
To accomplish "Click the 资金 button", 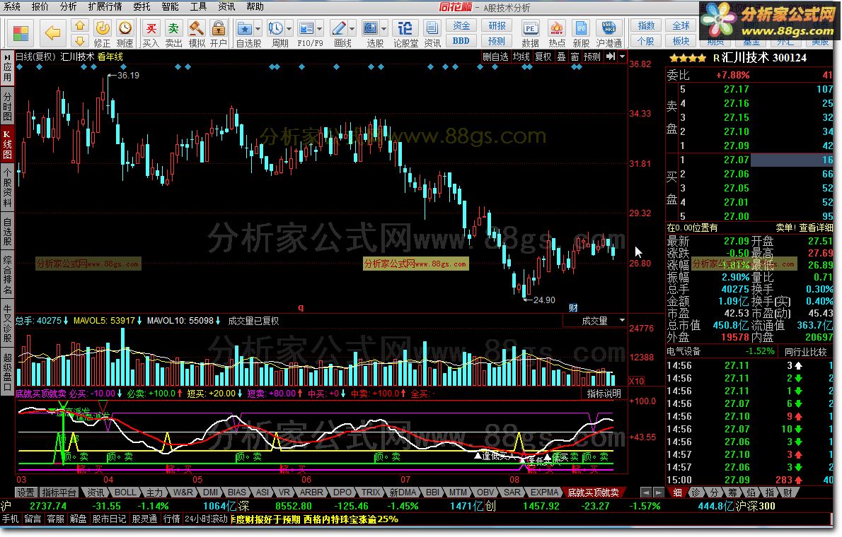I will [461, 25].
